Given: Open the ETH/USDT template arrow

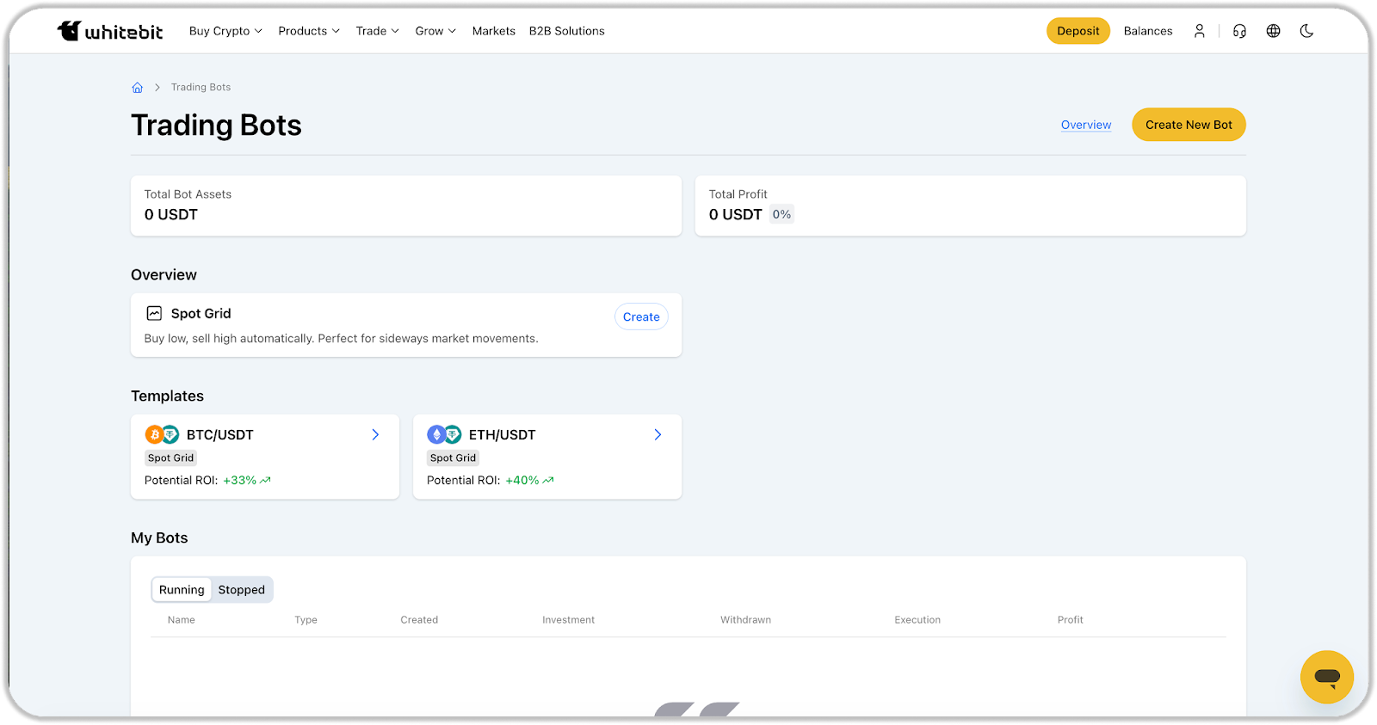Looking at the screenshot, I should click(658, 434).
